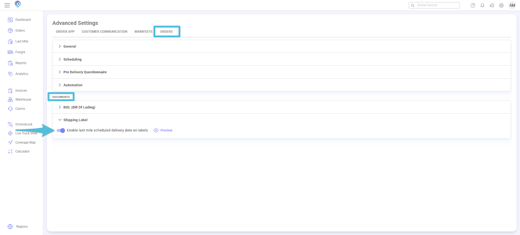Screen dimensions: 520x235
Task: Collapse the Shipping Label section
Action: click(x=282, y=120)
